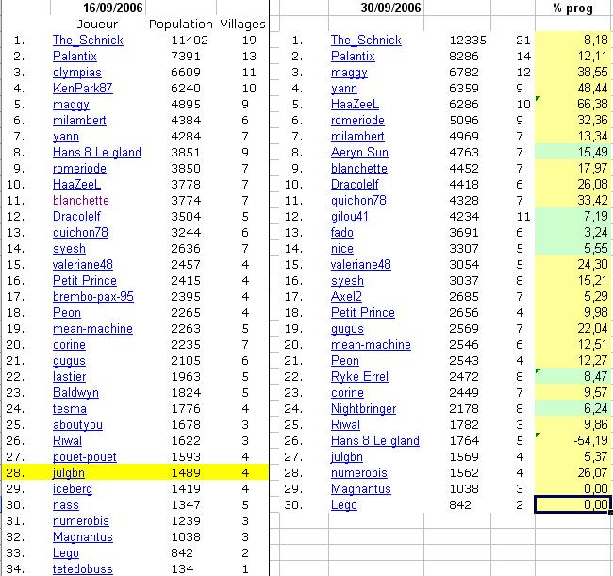Select population cell 1489 in highlighted row

click(x=186, y=473)
